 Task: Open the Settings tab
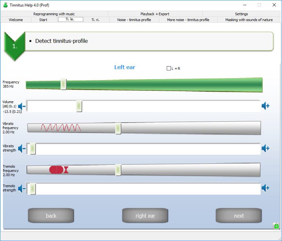pos(241,14)
